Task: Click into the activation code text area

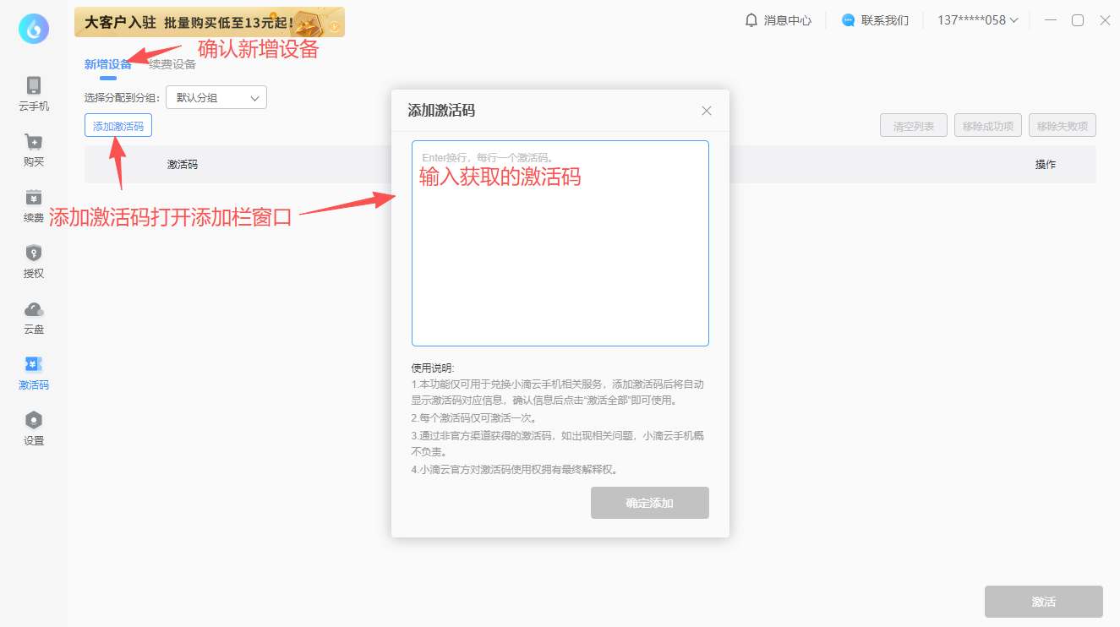Action: [560, 254]
